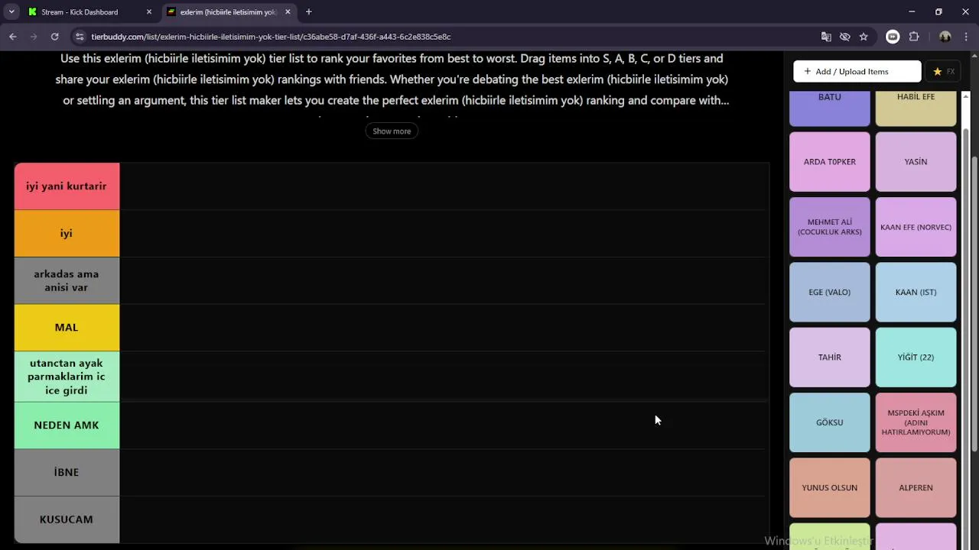Select the ALPEREN item card
Image resolution: width=979 pixels, height=550 pixels.
coord(916,487)
